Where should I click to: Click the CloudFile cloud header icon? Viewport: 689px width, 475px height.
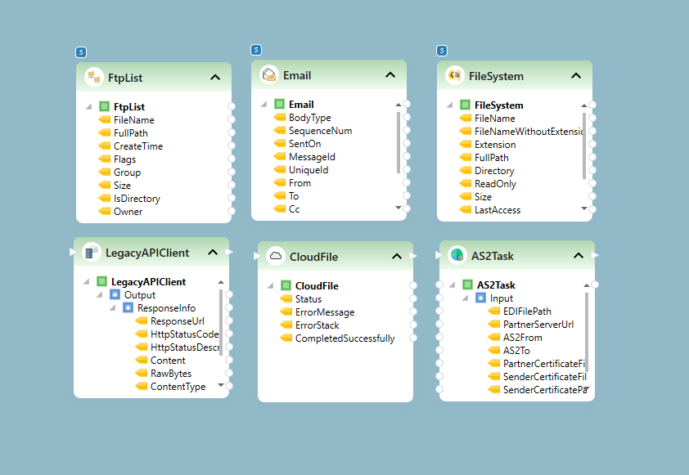tap(276, 256)
